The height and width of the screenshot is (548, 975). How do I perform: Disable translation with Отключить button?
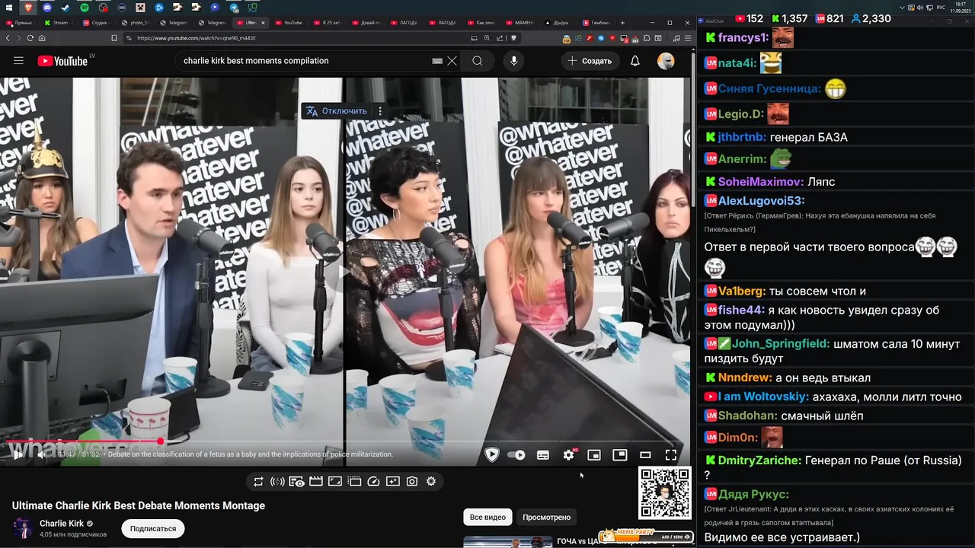click(337, 111)
